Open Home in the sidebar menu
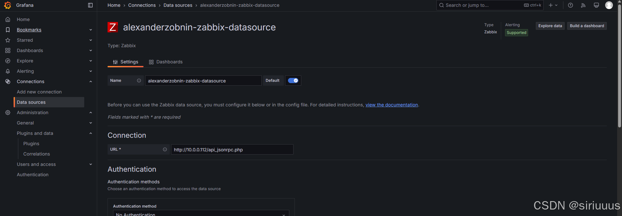This screenshot has width=622, height=216. pyautogui.click(x=23, y=19)
